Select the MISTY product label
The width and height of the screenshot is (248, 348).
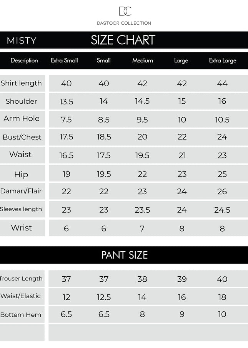pyautogui.click(x=22, y=40)
